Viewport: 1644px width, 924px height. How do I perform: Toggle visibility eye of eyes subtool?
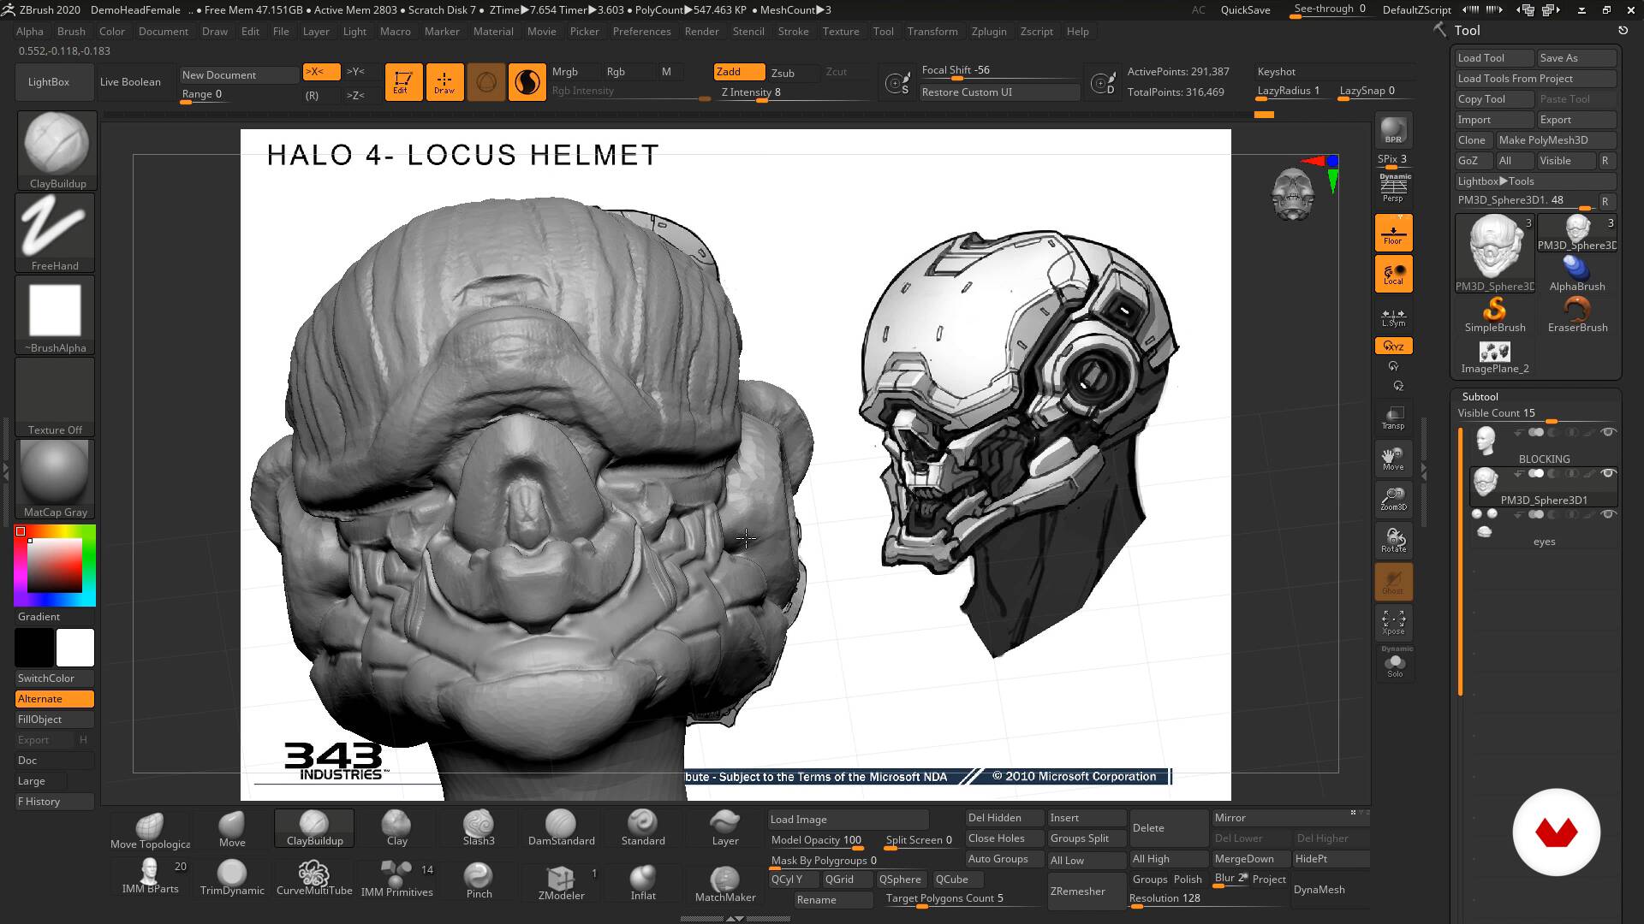click(1608, 514)
